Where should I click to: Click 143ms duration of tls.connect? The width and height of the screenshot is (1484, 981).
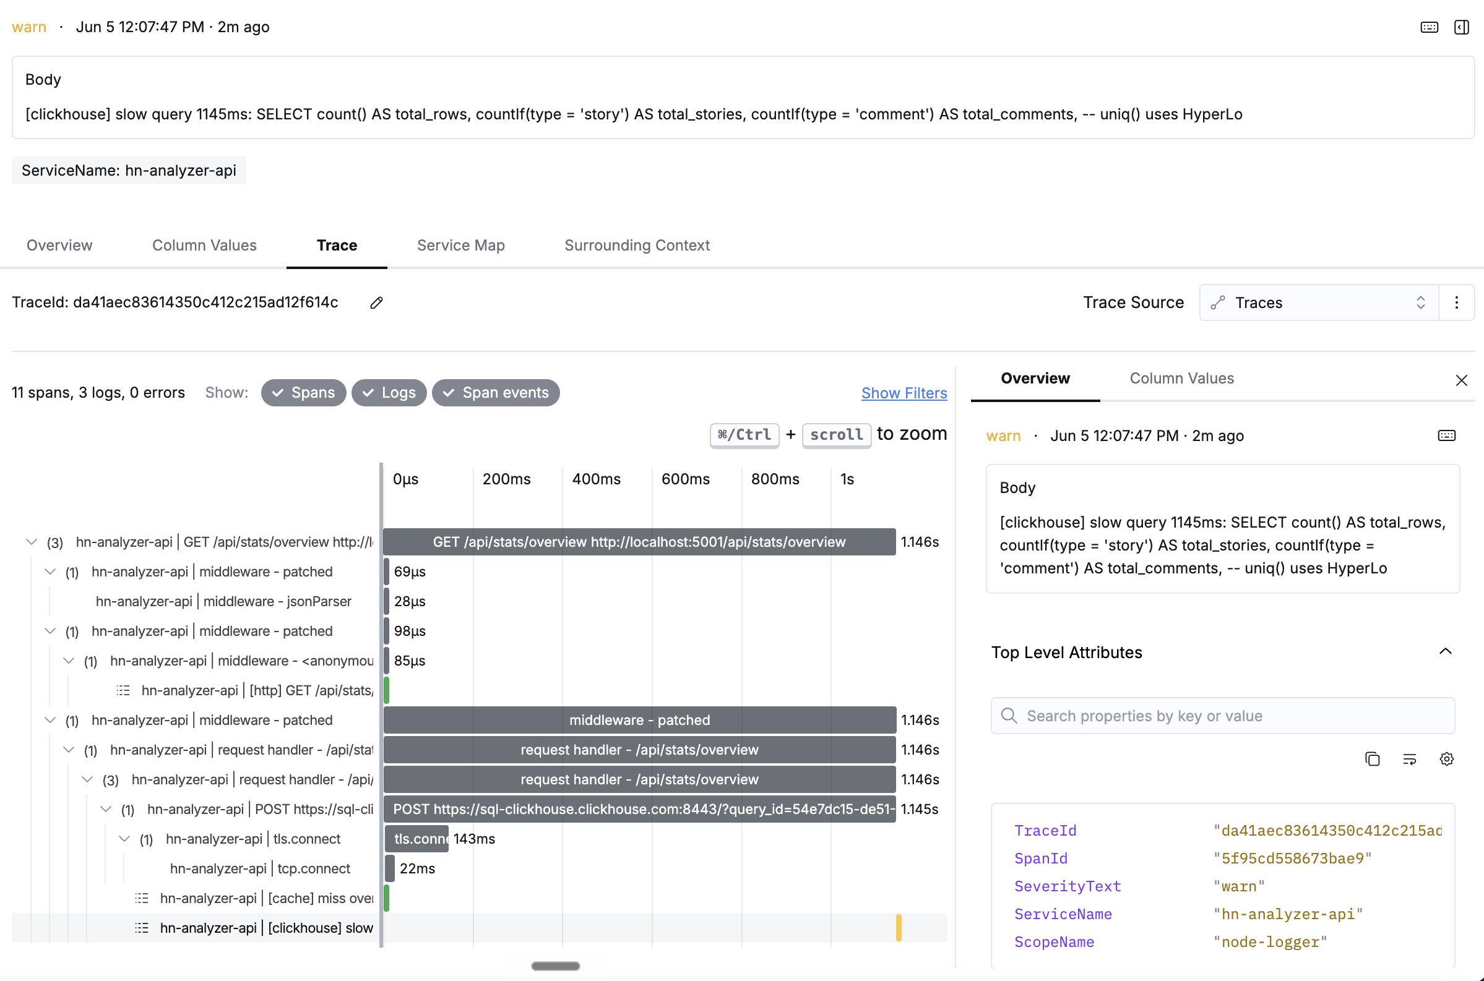point(475,839)
